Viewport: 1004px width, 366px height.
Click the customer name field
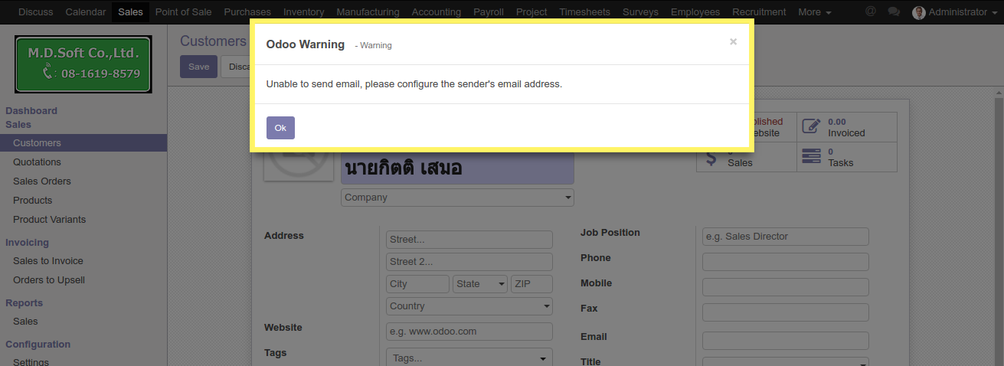pos(457,168)
